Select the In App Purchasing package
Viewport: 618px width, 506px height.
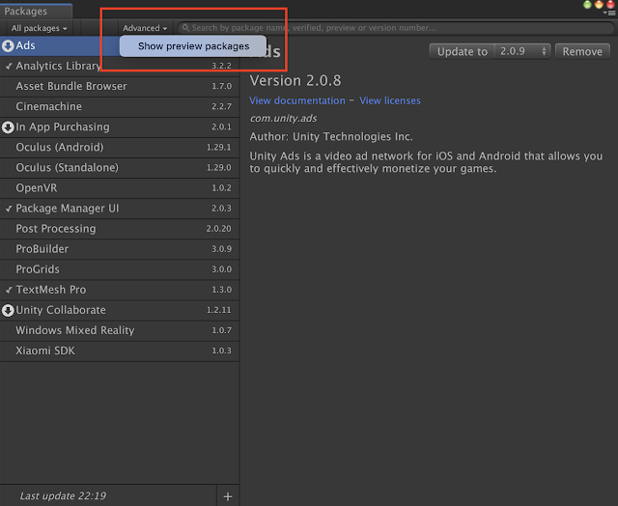click(x=120, y=127)
